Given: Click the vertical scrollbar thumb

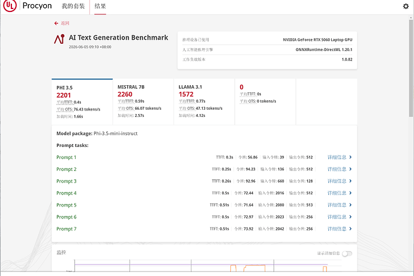Looking at the screenshot, I should (411, 68).
